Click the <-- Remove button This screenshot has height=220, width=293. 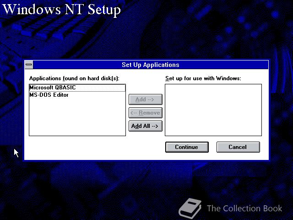point(146,113)
